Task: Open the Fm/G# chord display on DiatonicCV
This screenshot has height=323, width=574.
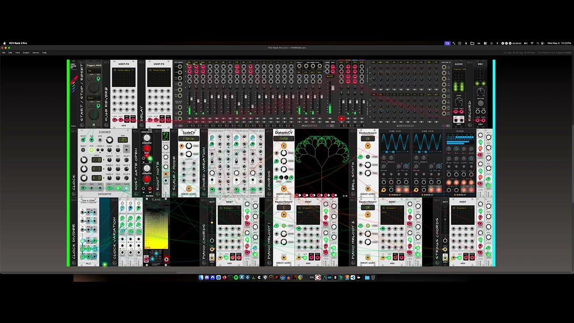Action: 283,139
